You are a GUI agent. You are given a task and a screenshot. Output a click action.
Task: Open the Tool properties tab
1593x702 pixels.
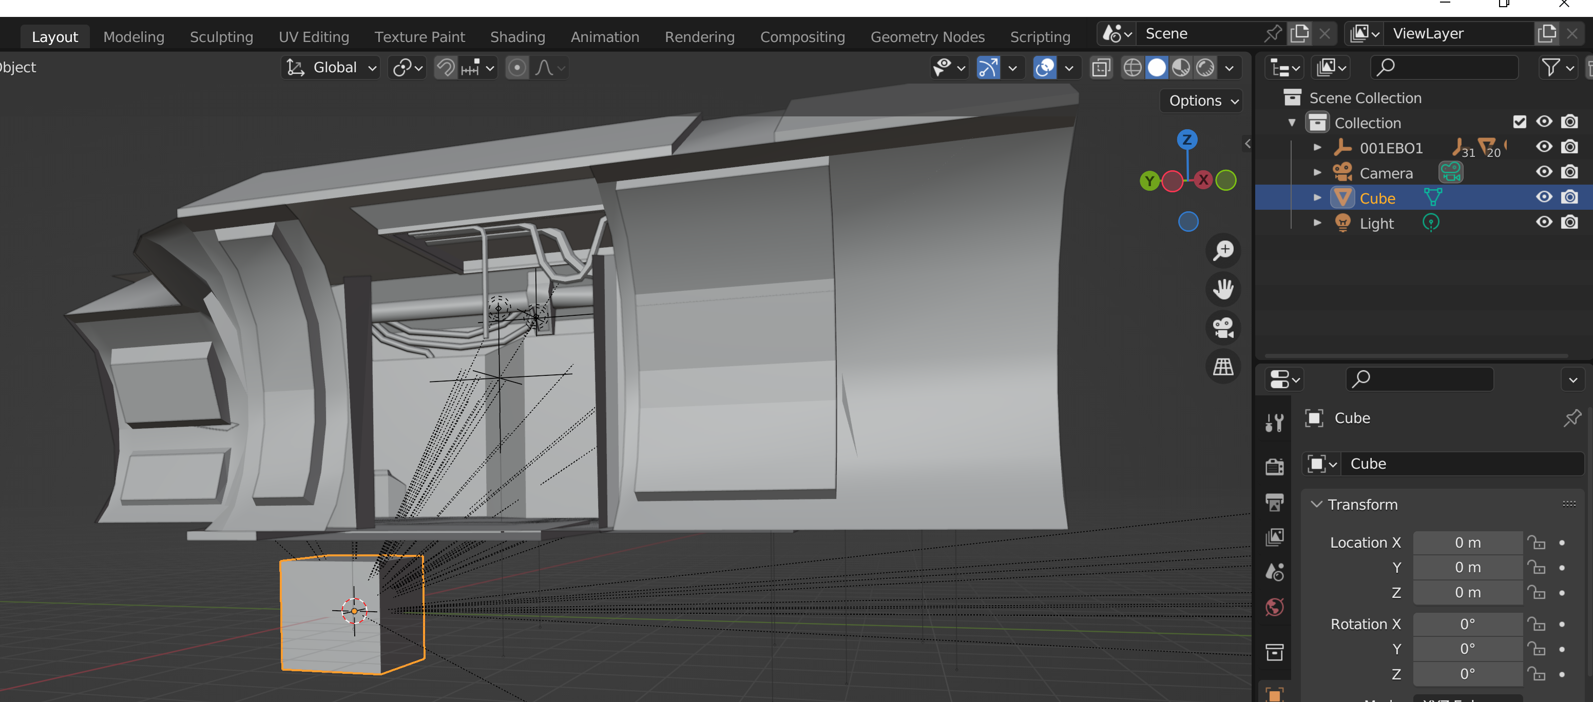tap(1275, 423)
